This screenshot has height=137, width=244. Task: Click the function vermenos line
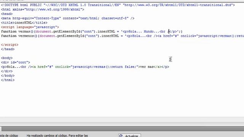[x=122, y=36]
